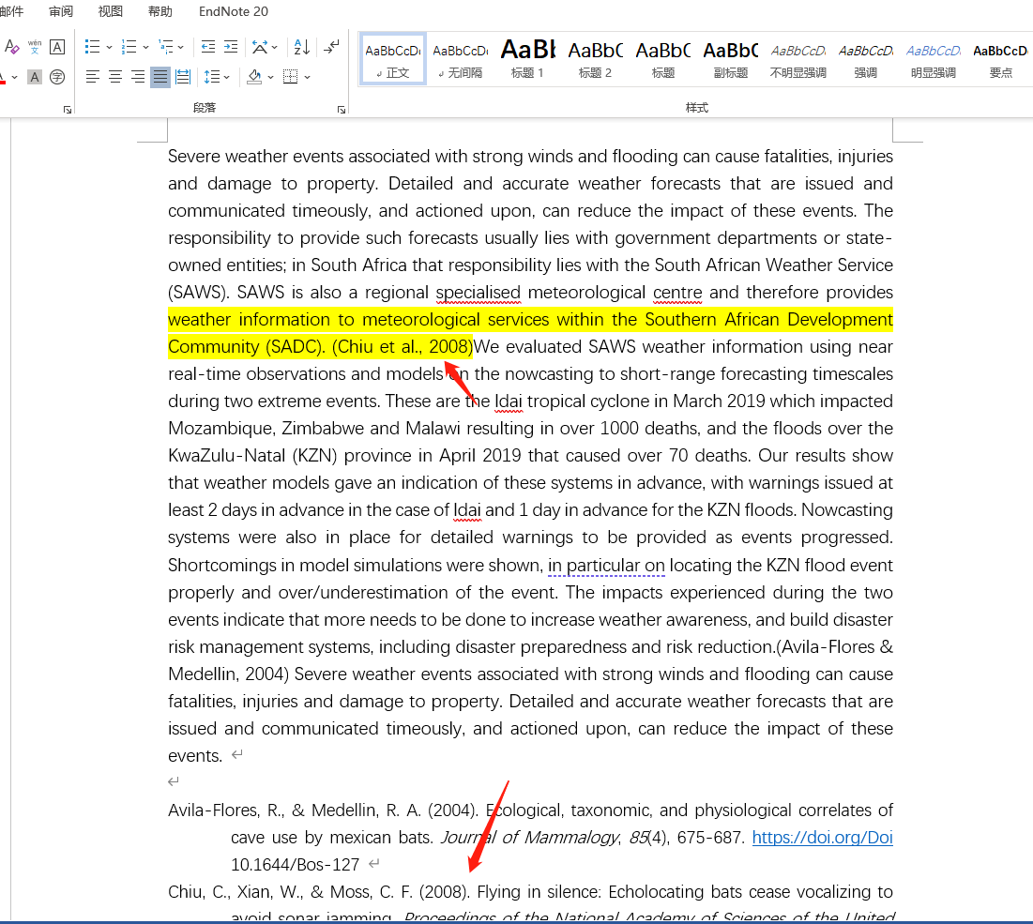Click the Clear All Formatting icon

(x=11, y=47)
